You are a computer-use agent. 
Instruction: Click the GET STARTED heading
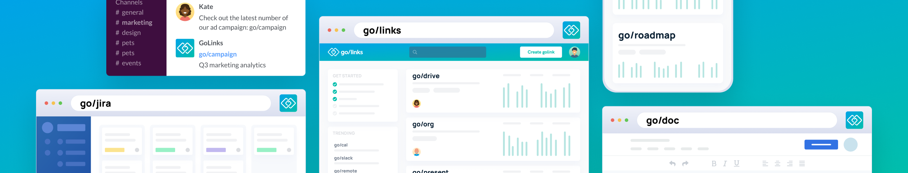(347, 76)
